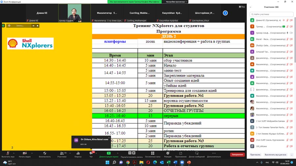This screenshot has width=296, height=166.
Task: Open Excel from taskbar
Action: pos(169,162)
